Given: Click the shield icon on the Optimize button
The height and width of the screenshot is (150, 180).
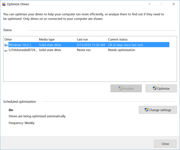Looking at the screenshot, I should [154, 88].
